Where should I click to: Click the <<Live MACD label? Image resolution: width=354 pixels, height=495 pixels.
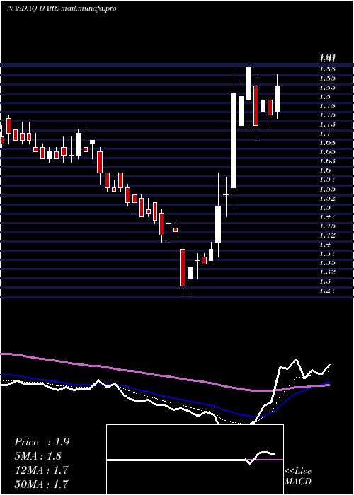[298, 477]
